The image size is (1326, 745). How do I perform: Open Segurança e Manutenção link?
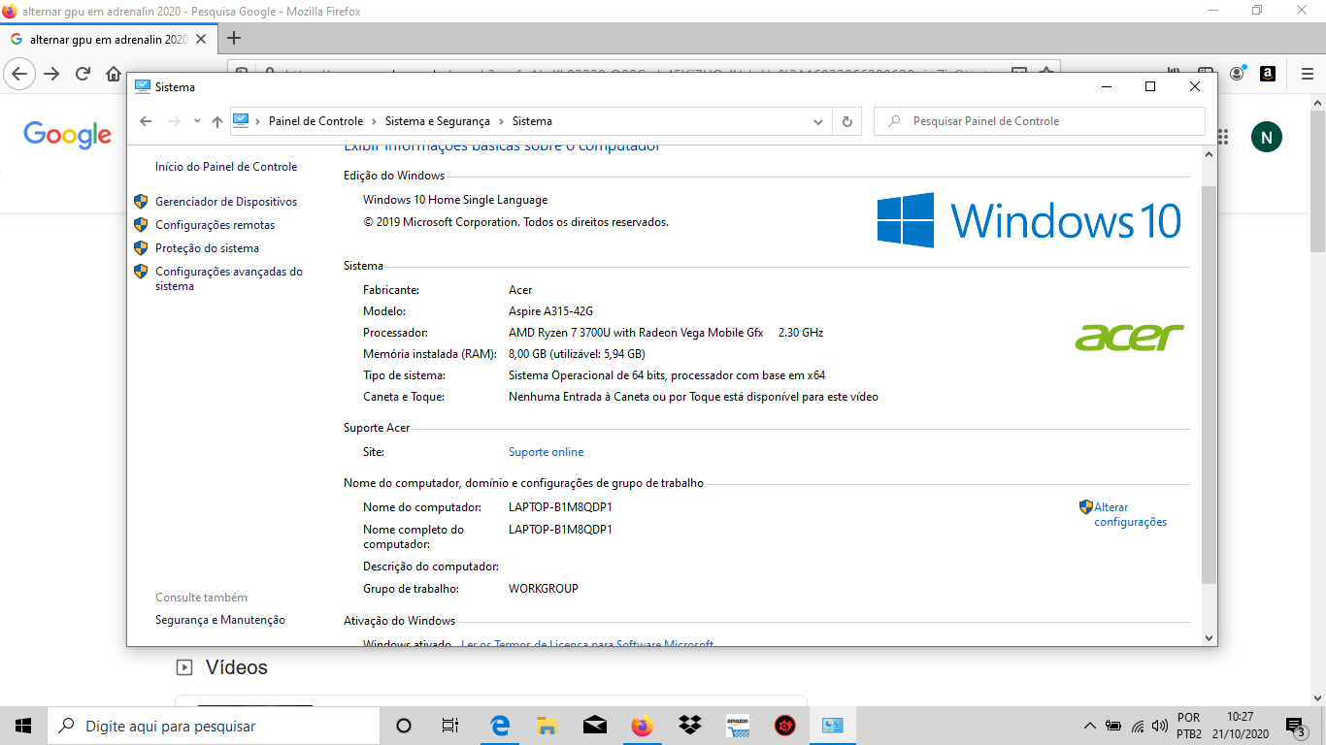pyautogui.click(x=220, y=620)
